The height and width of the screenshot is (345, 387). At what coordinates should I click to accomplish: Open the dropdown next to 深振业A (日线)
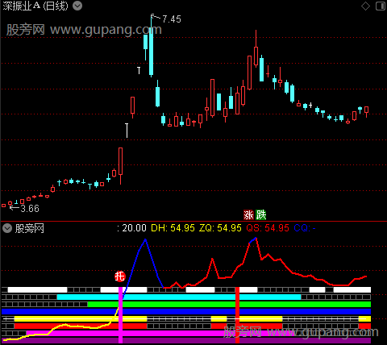point(77,6)
